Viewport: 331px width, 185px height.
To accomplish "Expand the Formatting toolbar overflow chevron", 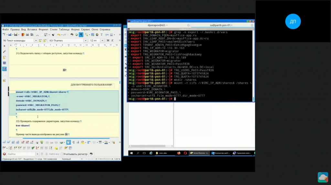I will [120, 40].
